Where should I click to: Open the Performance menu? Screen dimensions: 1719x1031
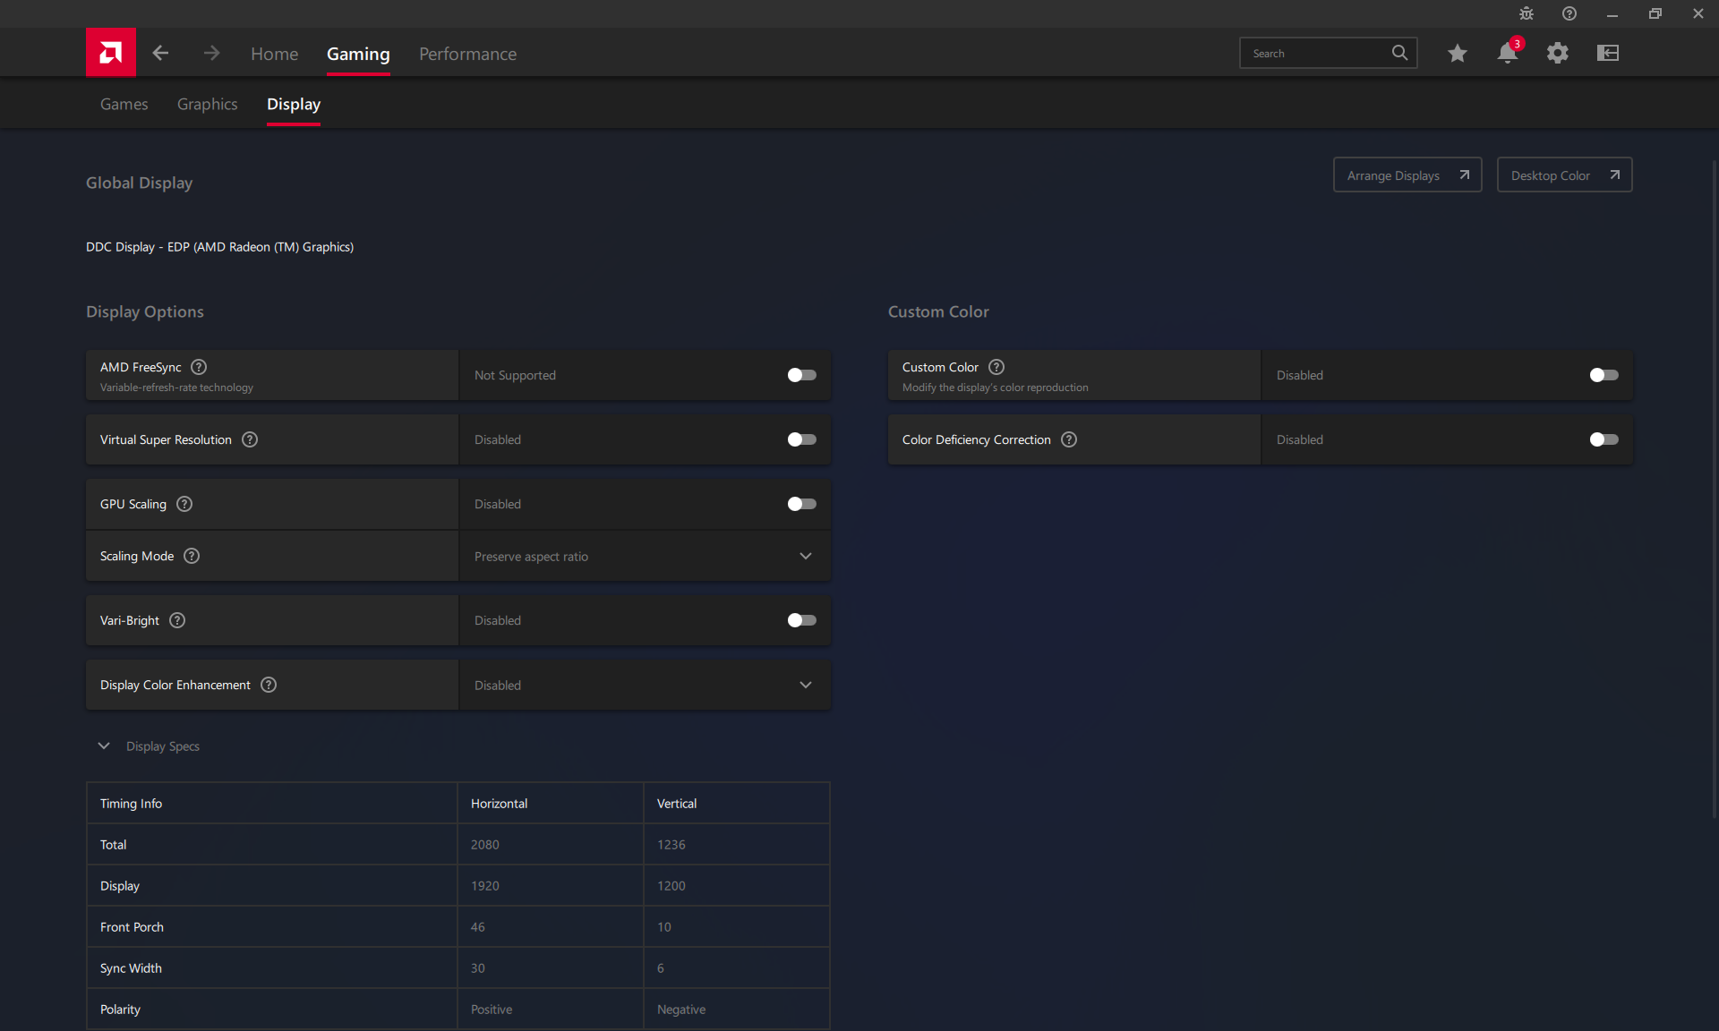467,54
